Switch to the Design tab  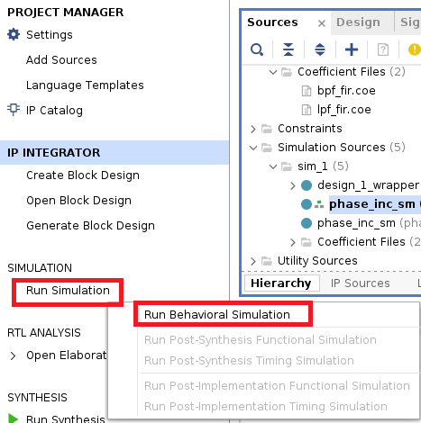[358, 22]
